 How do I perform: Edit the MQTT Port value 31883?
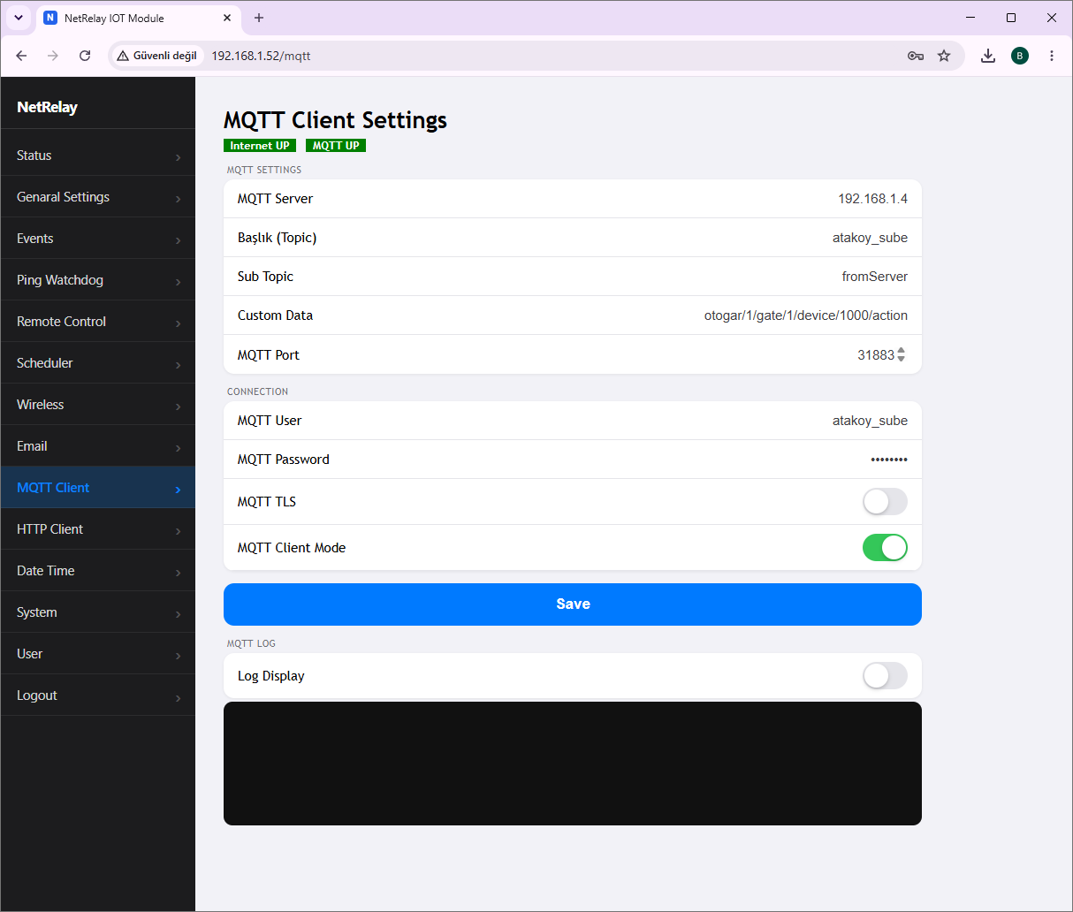875,354
